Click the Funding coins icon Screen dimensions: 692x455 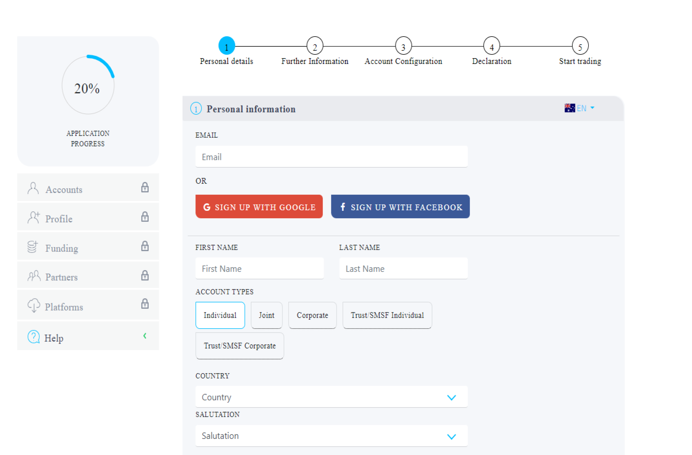click(33, 247)
